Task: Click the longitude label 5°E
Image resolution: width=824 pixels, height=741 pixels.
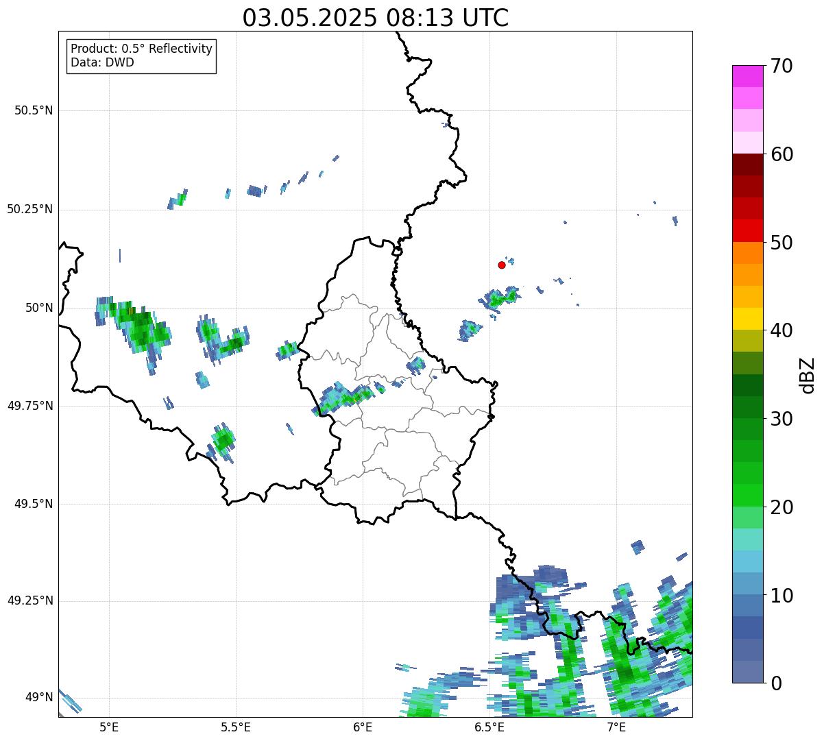Action: coord(109,727)
